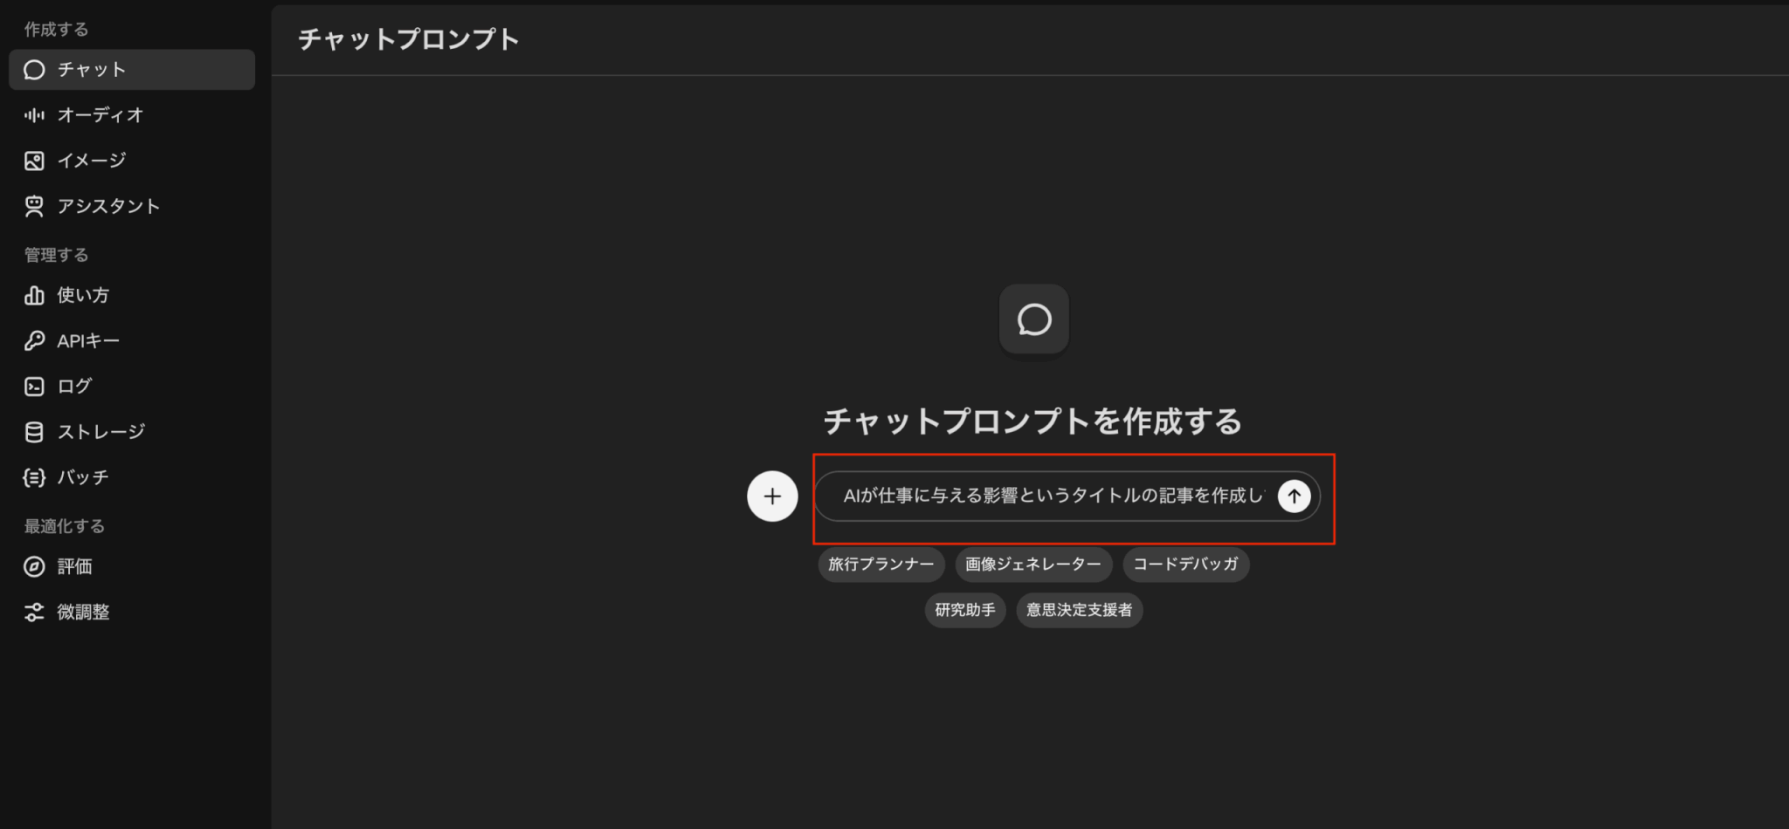Click the image icon beside イメージ
Image resolution: width=1789 pixels, height=829 pixels.
(34, 161)
